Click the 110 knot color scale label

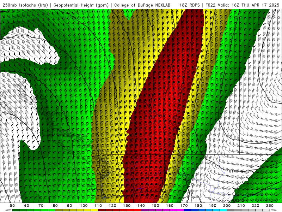click(x=98, y=206)
